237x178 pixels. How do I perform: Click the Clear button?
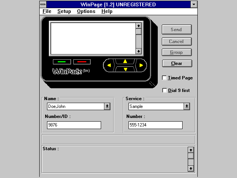177,63
